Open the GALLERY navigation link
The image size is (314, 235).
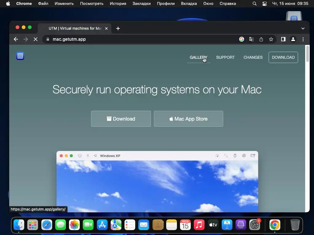(x=198, y=57)
